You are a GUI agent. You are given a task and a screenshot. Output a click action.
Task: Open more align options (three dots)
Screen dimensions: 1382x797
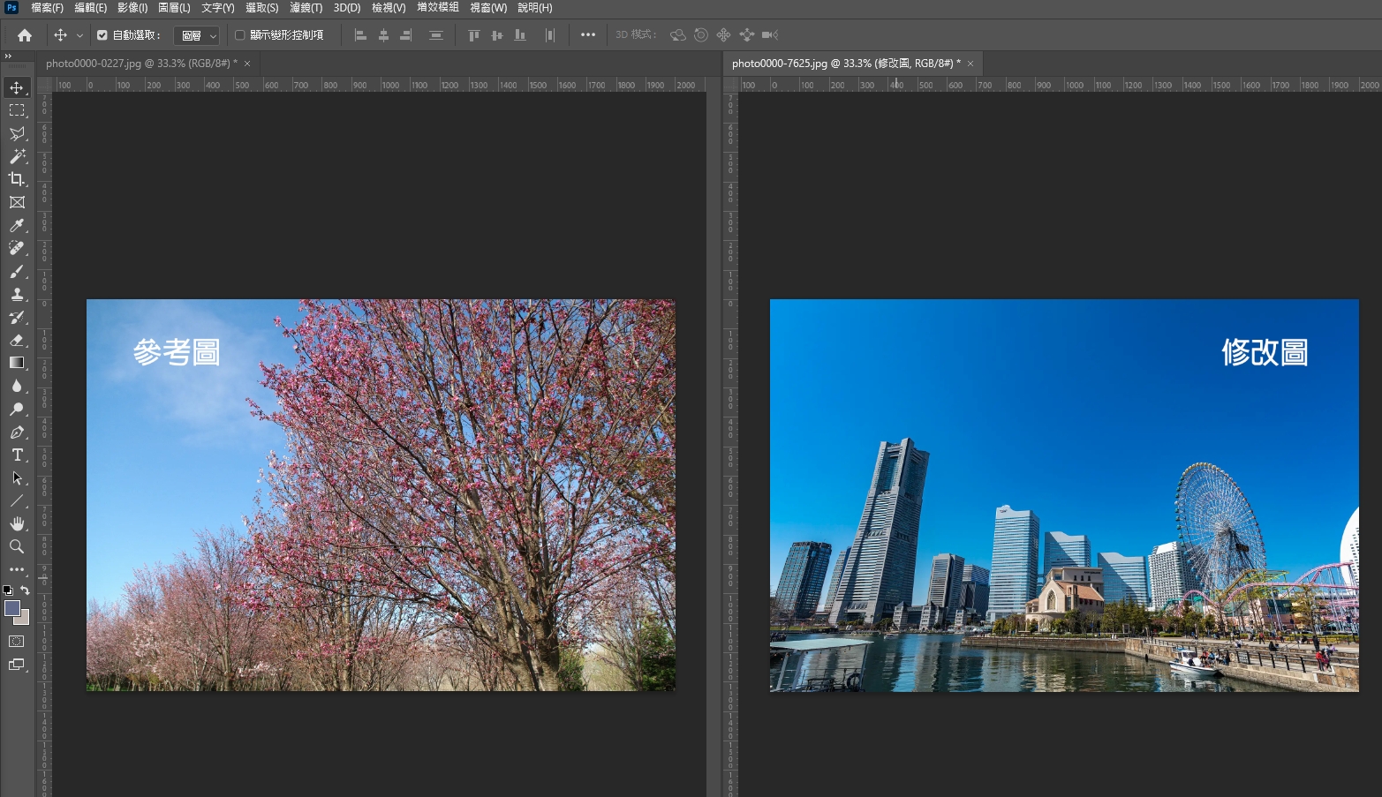click(x=588, y=35)
